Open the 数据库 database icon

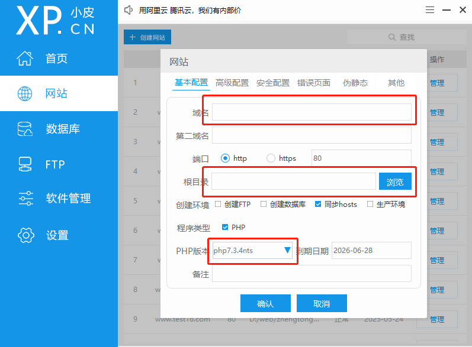point(25,129)
